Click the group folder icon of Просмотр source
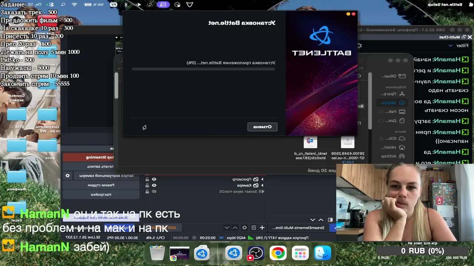Viewport: 474px width, 266px height. 256,179
